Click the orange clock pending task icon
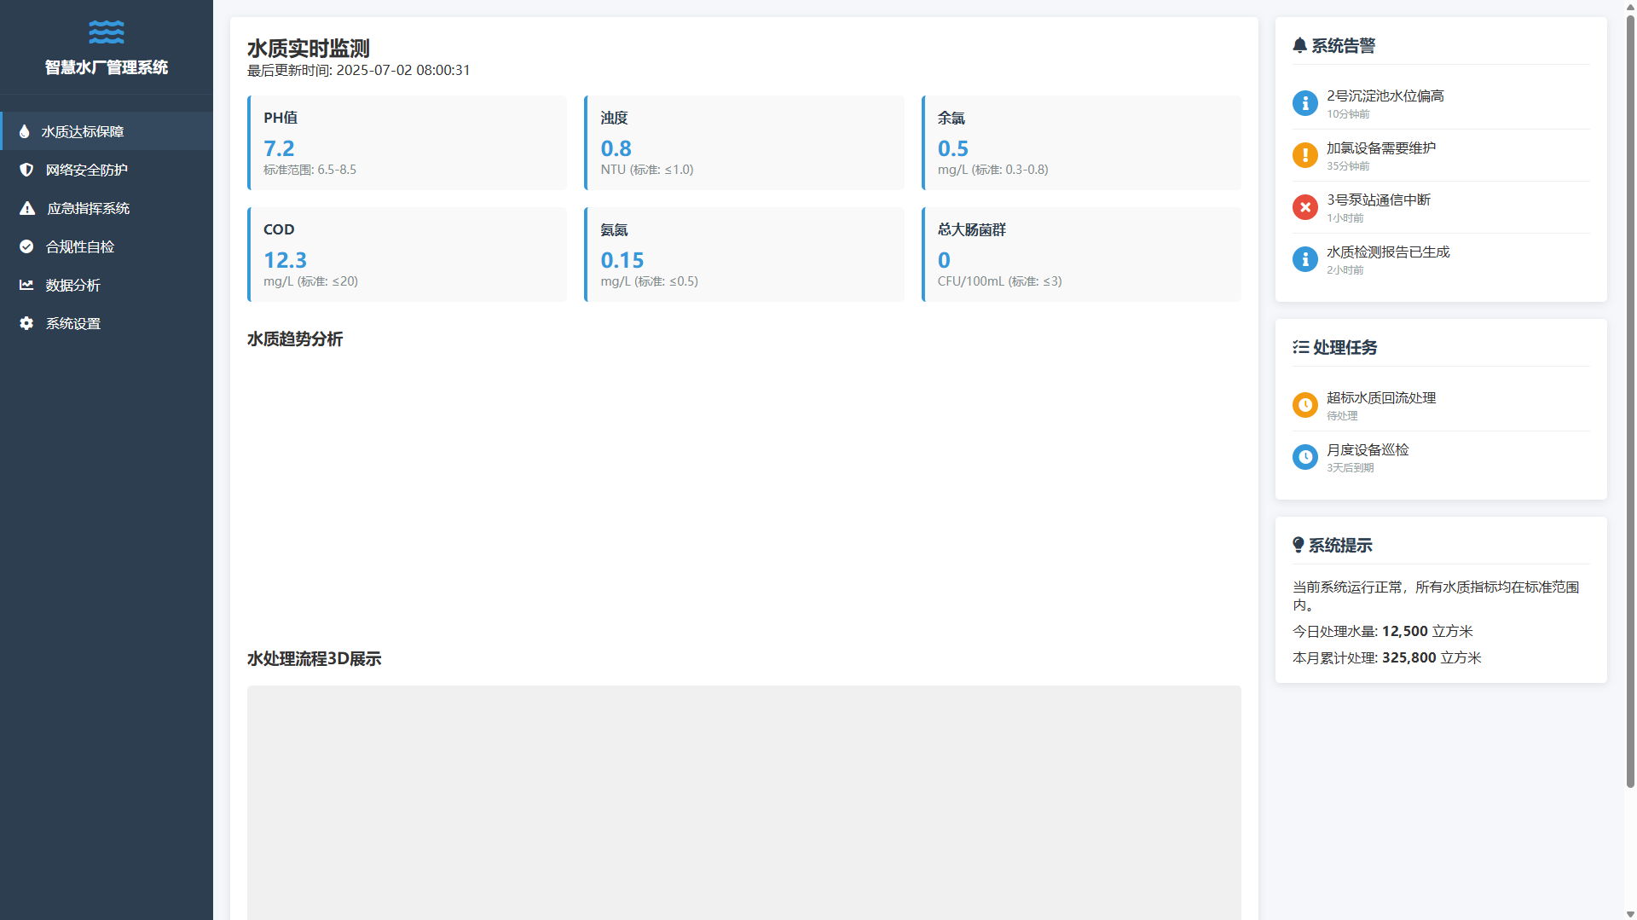 [1304, 405]
